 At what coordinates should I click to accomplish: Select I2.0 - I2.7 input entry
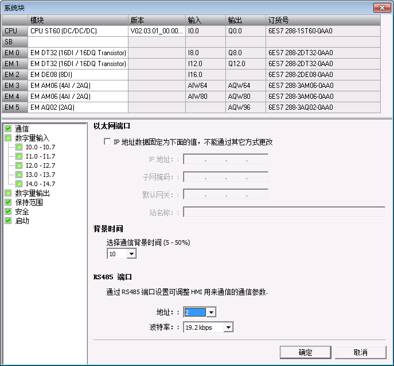[x=40, y=165]
